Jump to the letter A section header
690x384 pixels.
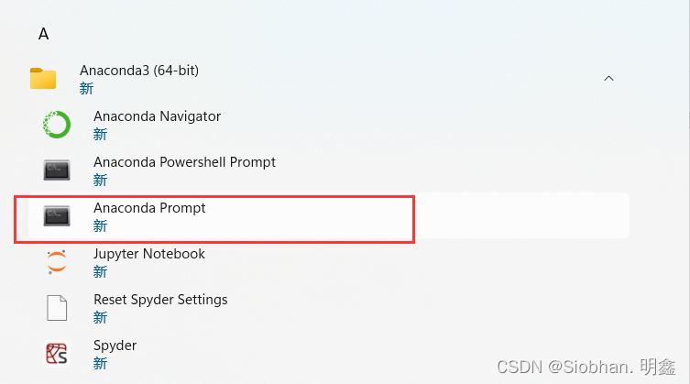click(43, 34)
